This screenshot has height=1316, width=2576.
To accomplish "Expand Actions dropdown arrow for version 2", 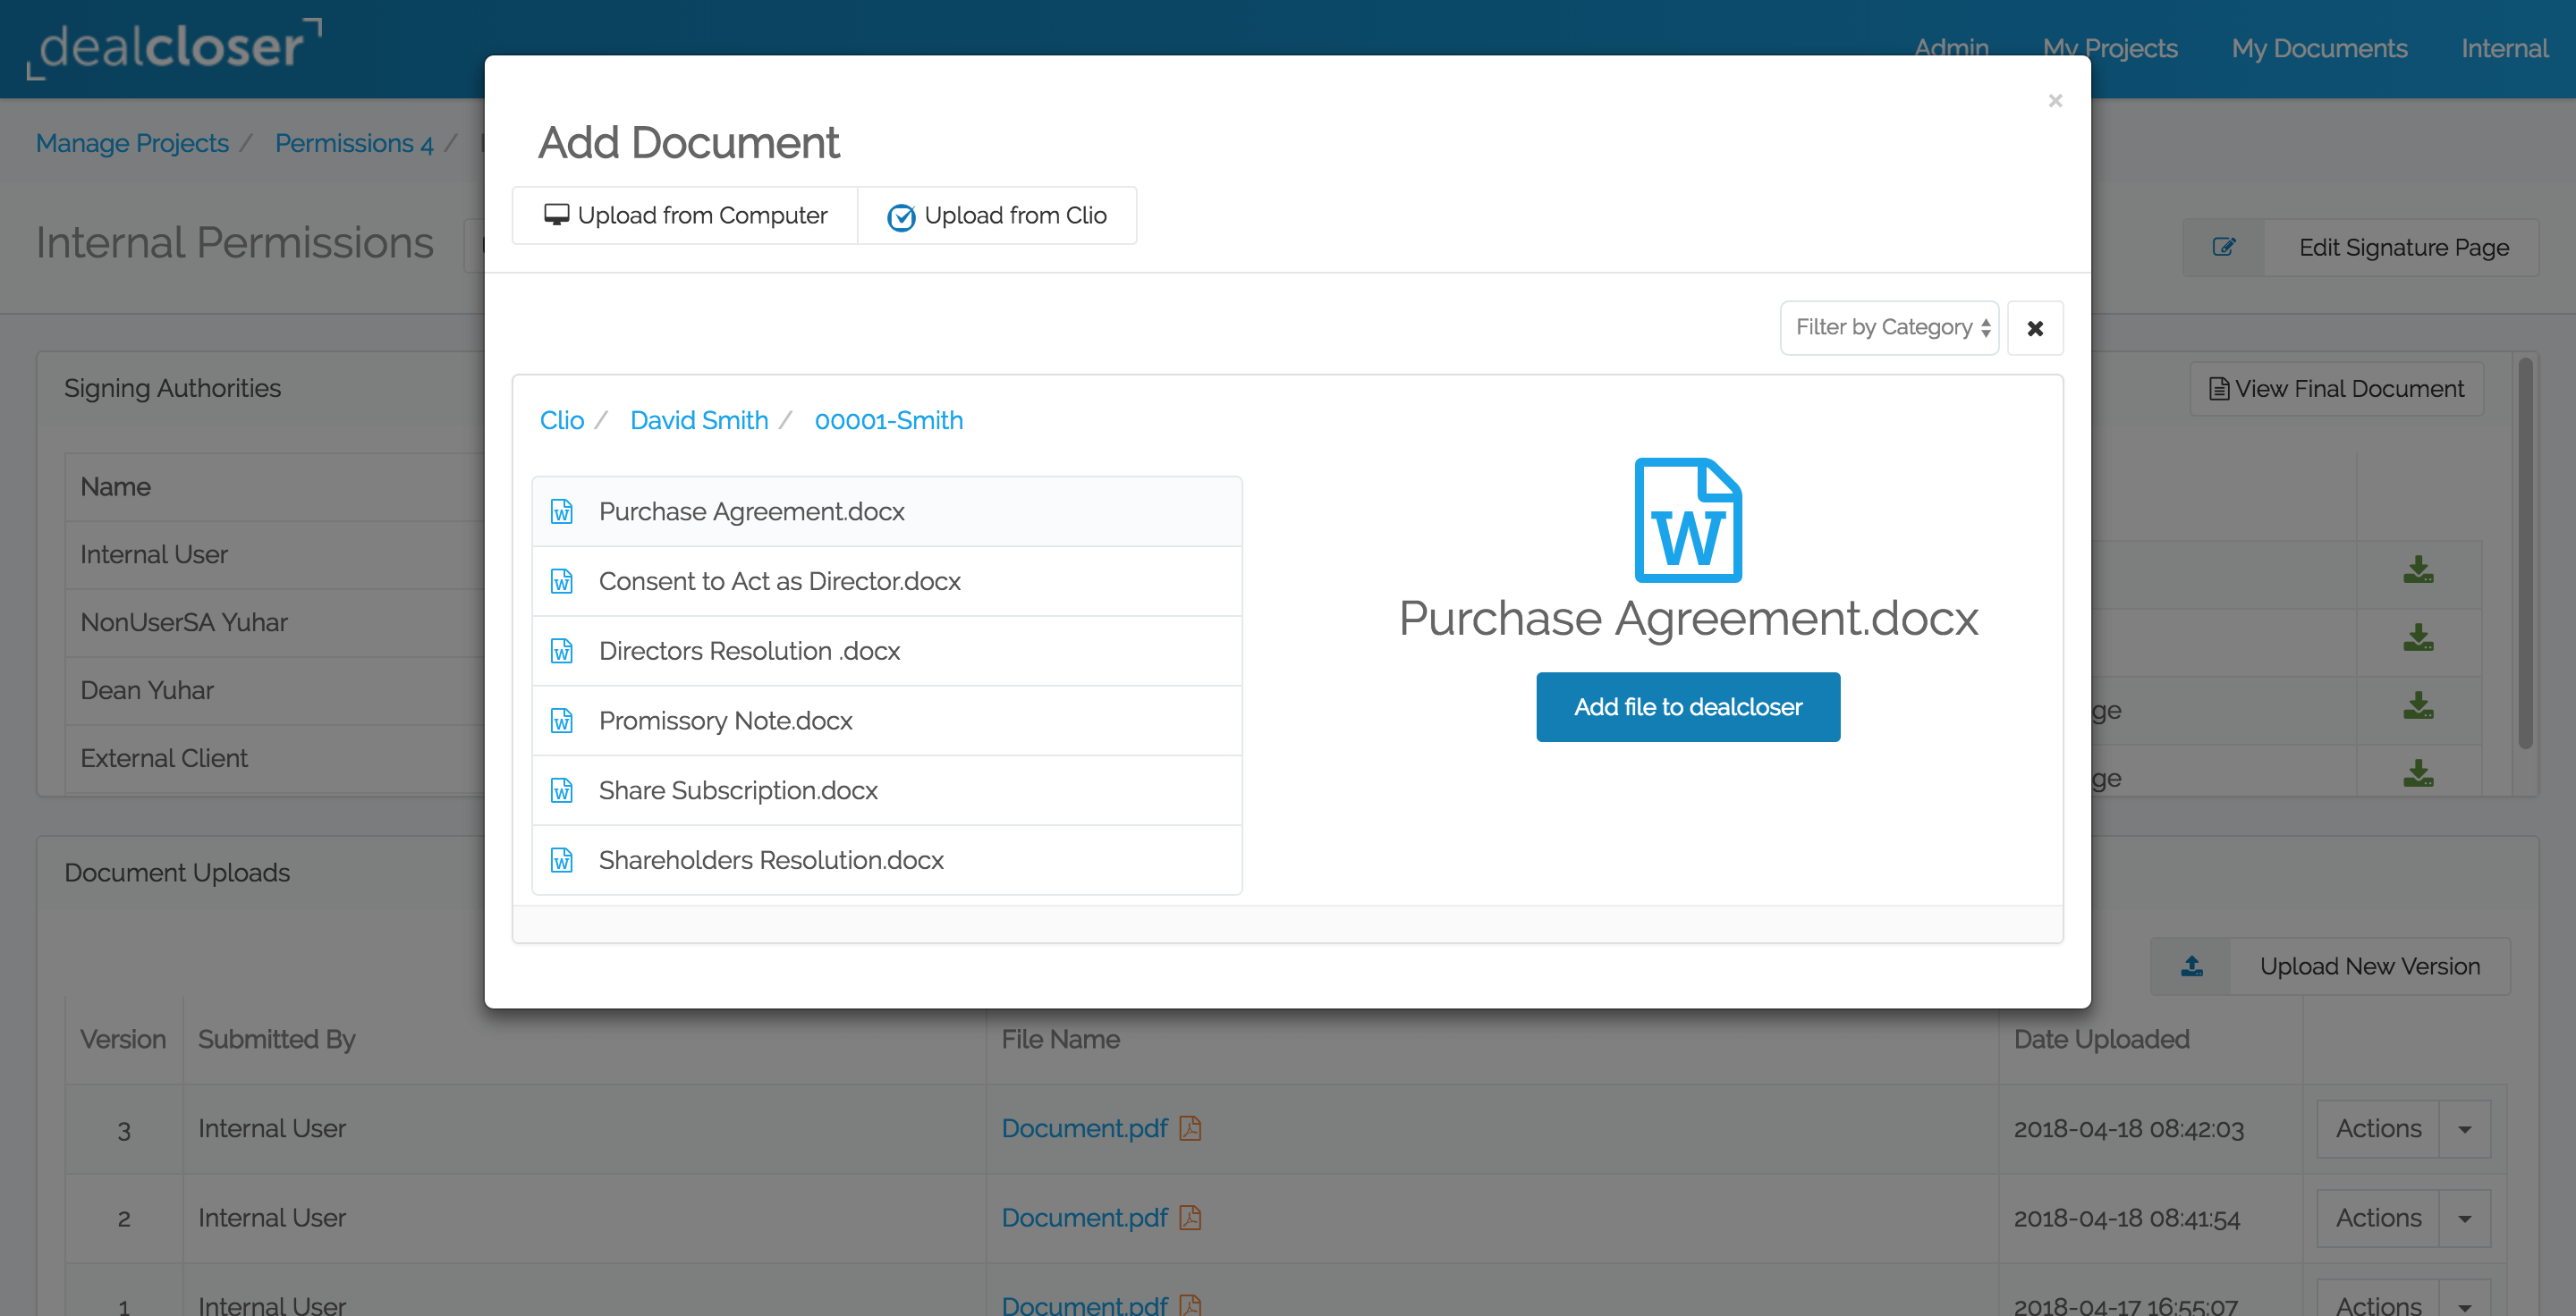I will 2465,1218.
